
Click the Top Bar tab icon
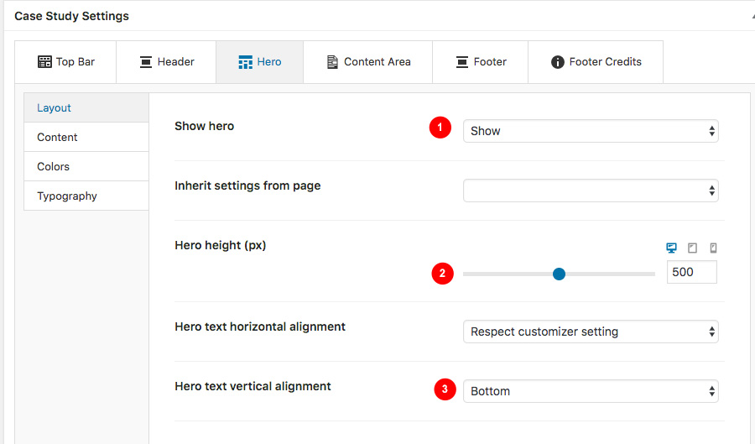click(x=44, y=61)
